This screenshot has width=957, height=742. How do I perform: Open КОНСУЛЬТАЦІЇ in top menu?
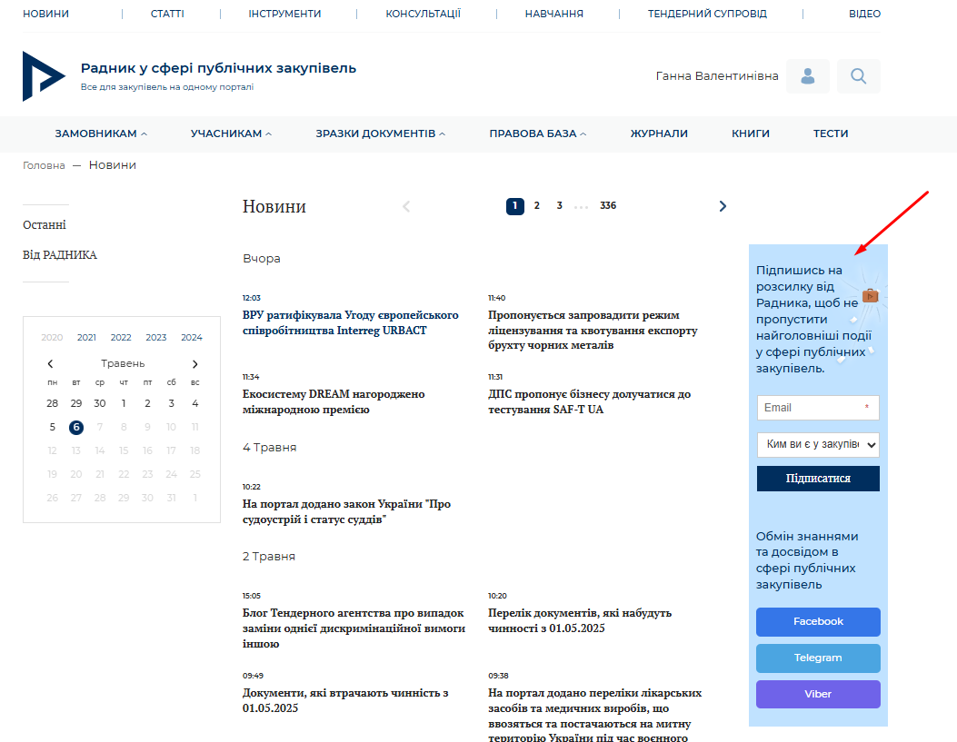coord(423,14)
